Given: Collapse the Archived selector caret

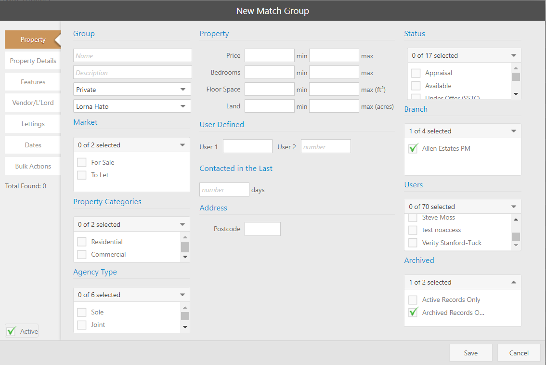Looking at the screenshot, I should (x=513, y=282).
